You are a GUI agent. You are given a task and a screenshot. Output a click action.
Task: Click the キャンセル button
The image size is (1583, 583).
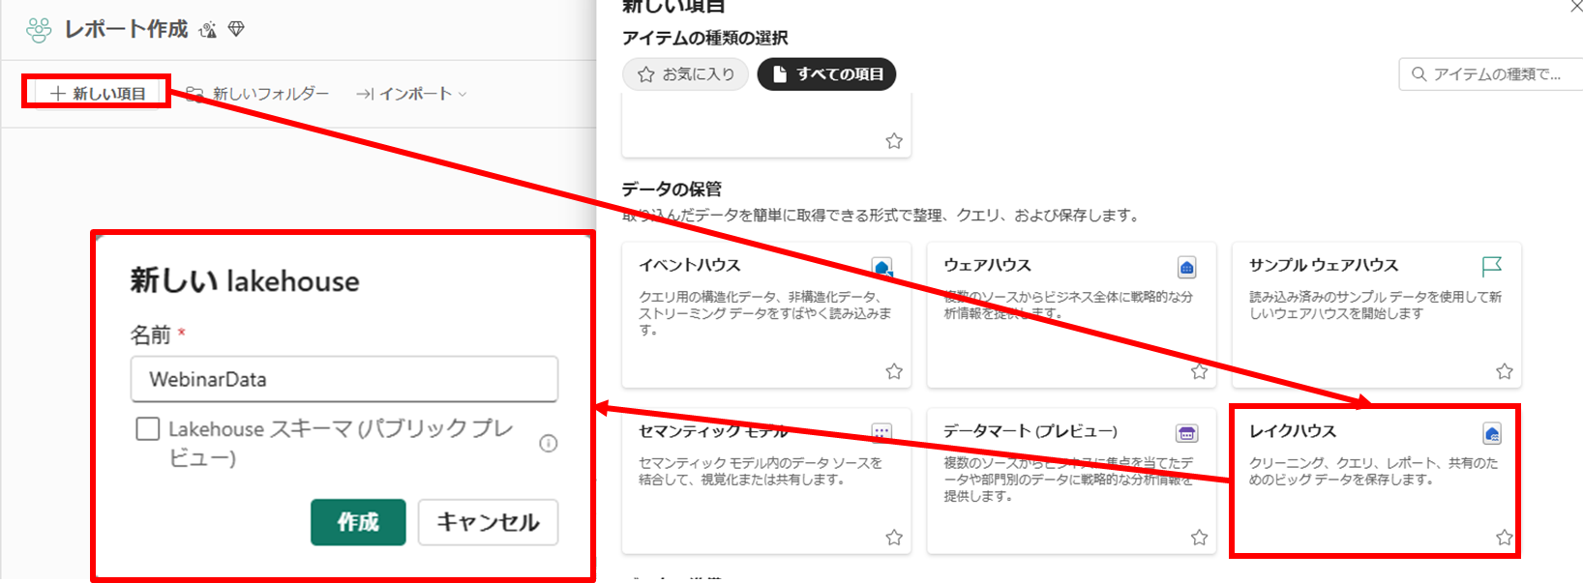coord(489,522)
